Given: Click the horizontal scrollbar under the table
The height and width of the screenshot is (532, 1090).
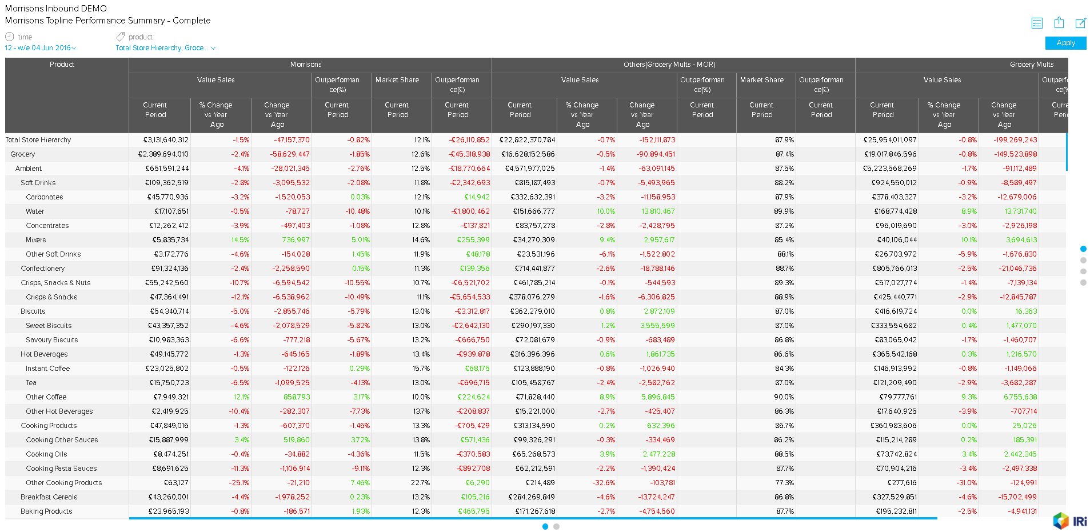Looking at the screenshot, I should tap(533, 518).
